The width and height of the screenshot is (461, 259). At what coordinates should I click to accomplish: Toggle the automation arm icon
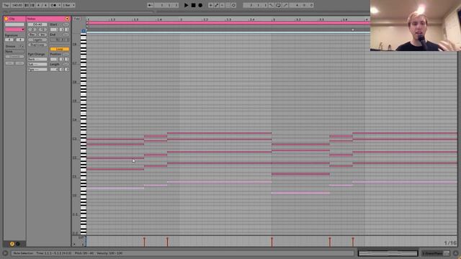[x=216, y=5]
